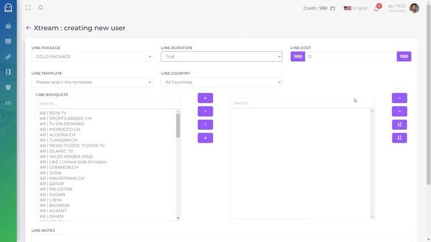Open the list icon at the sidebar bottom
This screenshot has height=242, width=431.
pyautogui.click(x=8, y=103)
